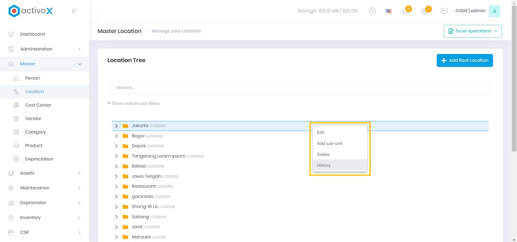Screen dimensions: 517x242
Task: Choose Delete in the context menu
Action: tap(323, 155)
